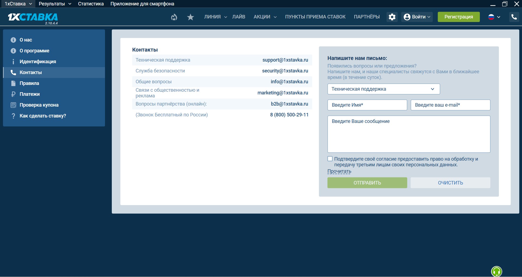Screen dimensions: 522x277
Task: Open favorites star icon
Action: pos(190,17)
